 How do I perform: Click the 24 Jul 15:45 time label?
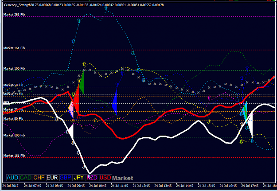[207, 186]
